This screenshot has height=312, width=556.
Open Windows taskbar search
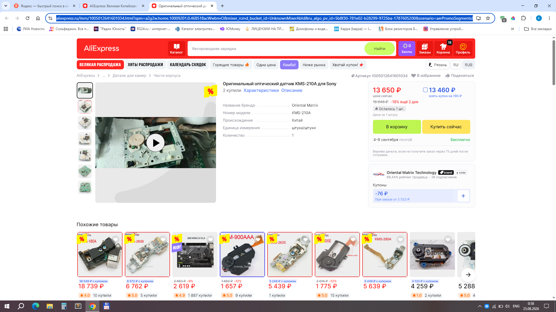coord(21,306)
